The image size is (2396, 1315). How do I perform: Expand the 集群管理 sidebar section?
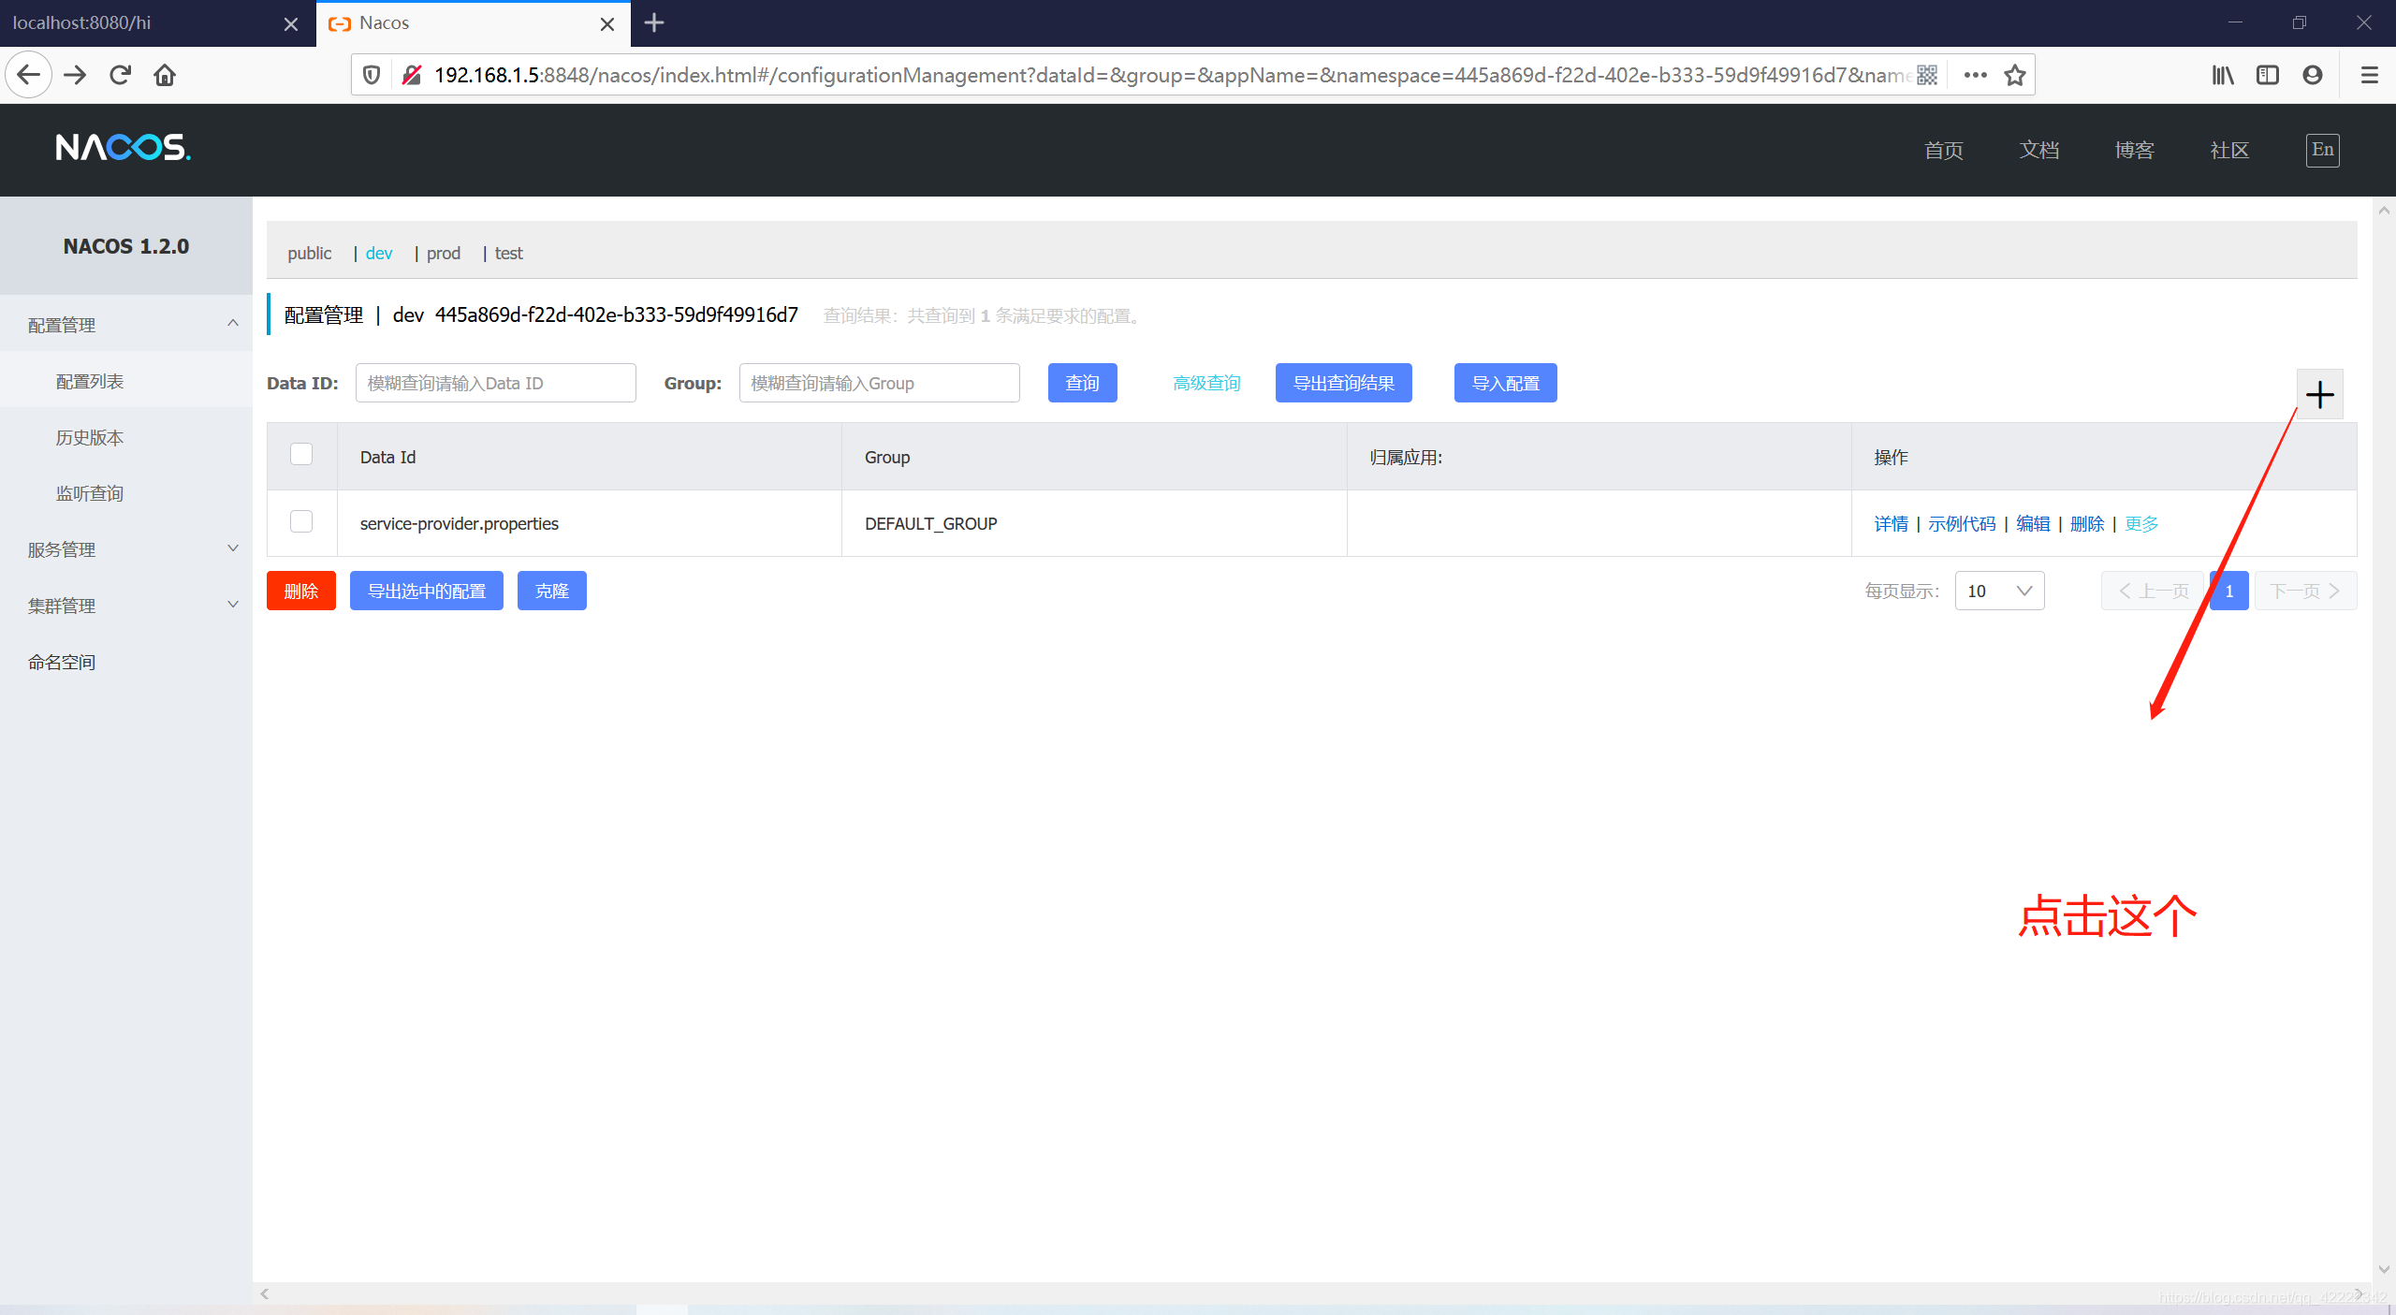point(126,605)
